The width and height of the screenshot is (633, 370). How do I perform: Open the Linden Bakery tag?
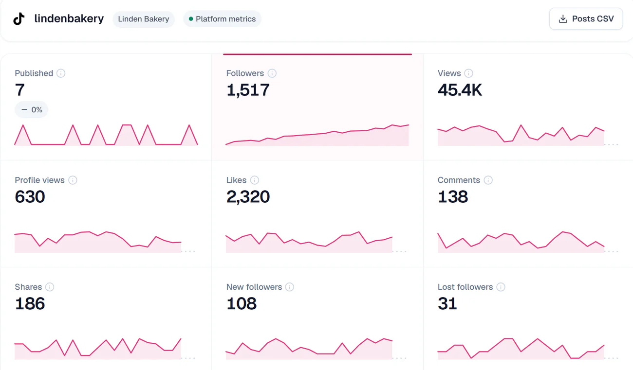point(144,19)
